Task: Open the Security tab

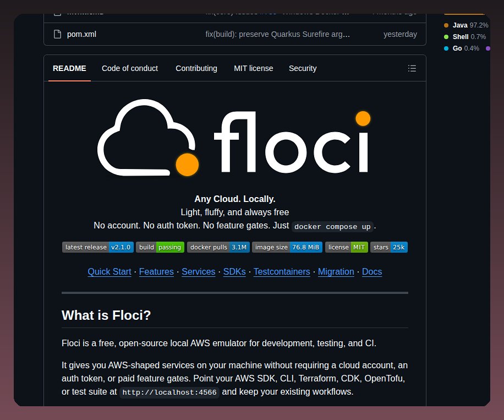Action: click(x=303, y=68)
